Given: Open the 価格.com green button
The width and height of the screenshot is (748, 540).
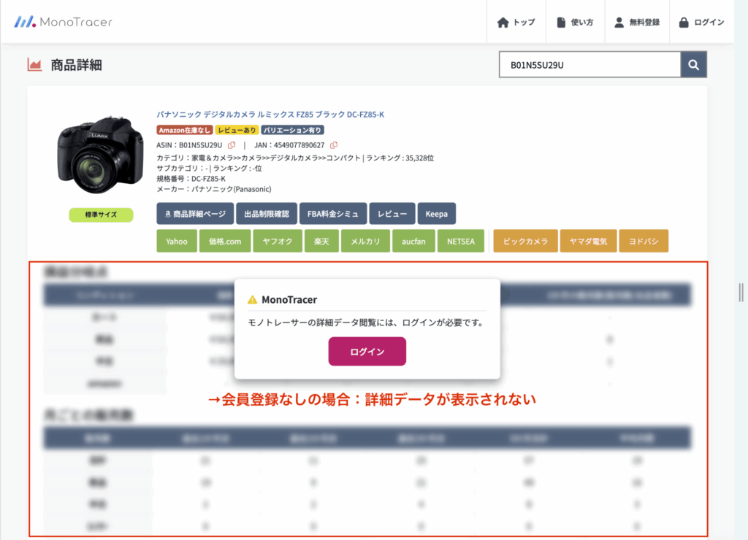Looking at the screenshot, I should click(225, 241).
